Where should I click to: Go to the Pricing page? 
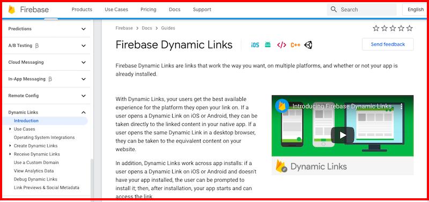(149, 9)
